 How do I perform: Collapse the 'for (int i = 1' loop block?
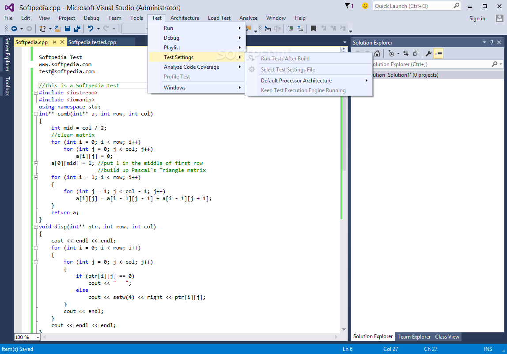pyautogui.click(x=36, y=178)
